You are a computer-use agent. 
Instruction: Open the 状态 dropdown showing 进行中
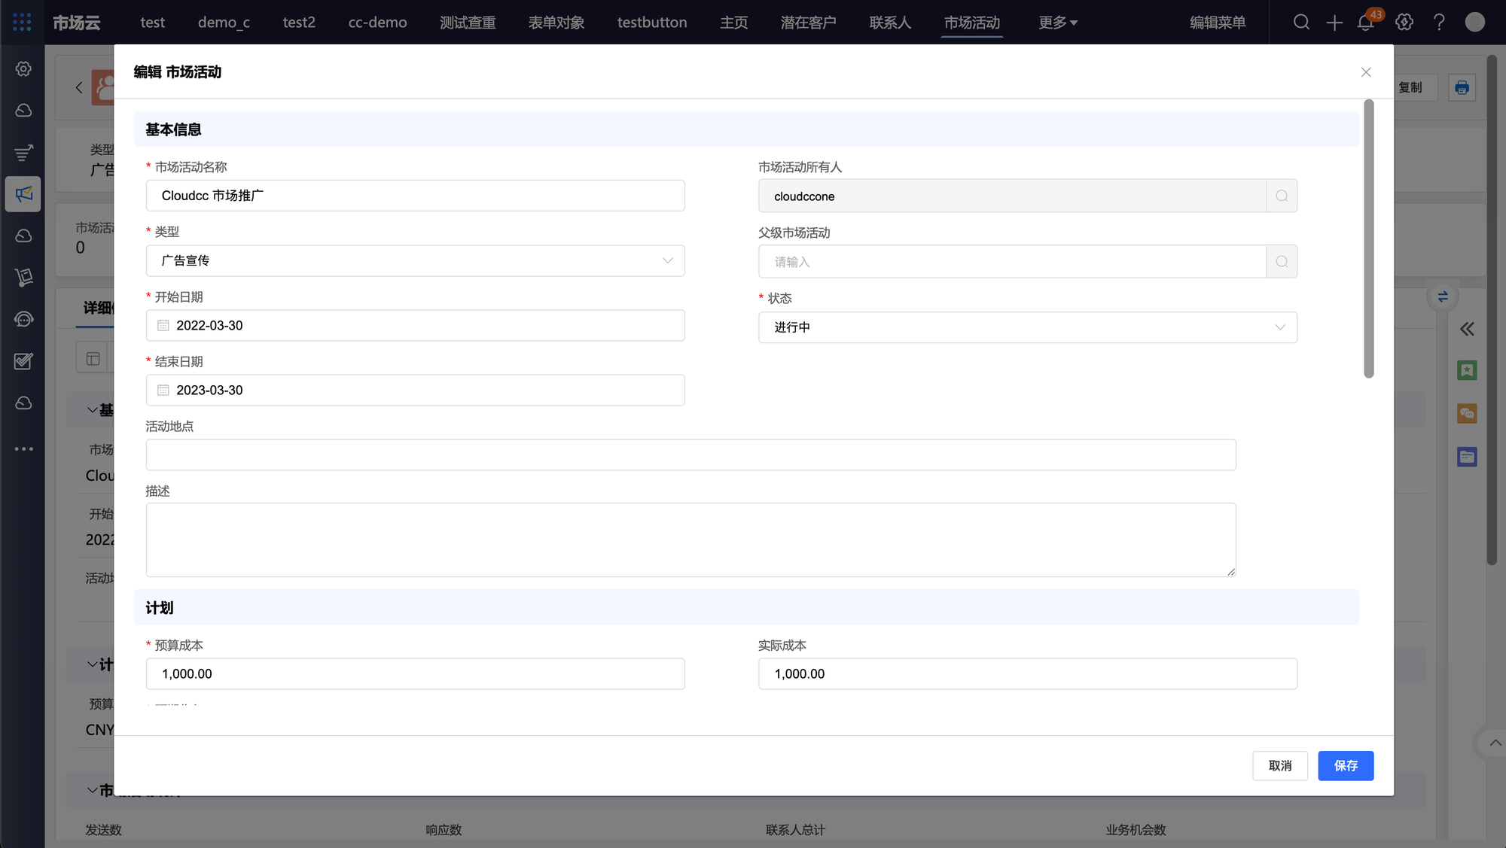click(x=1027, y=327)
